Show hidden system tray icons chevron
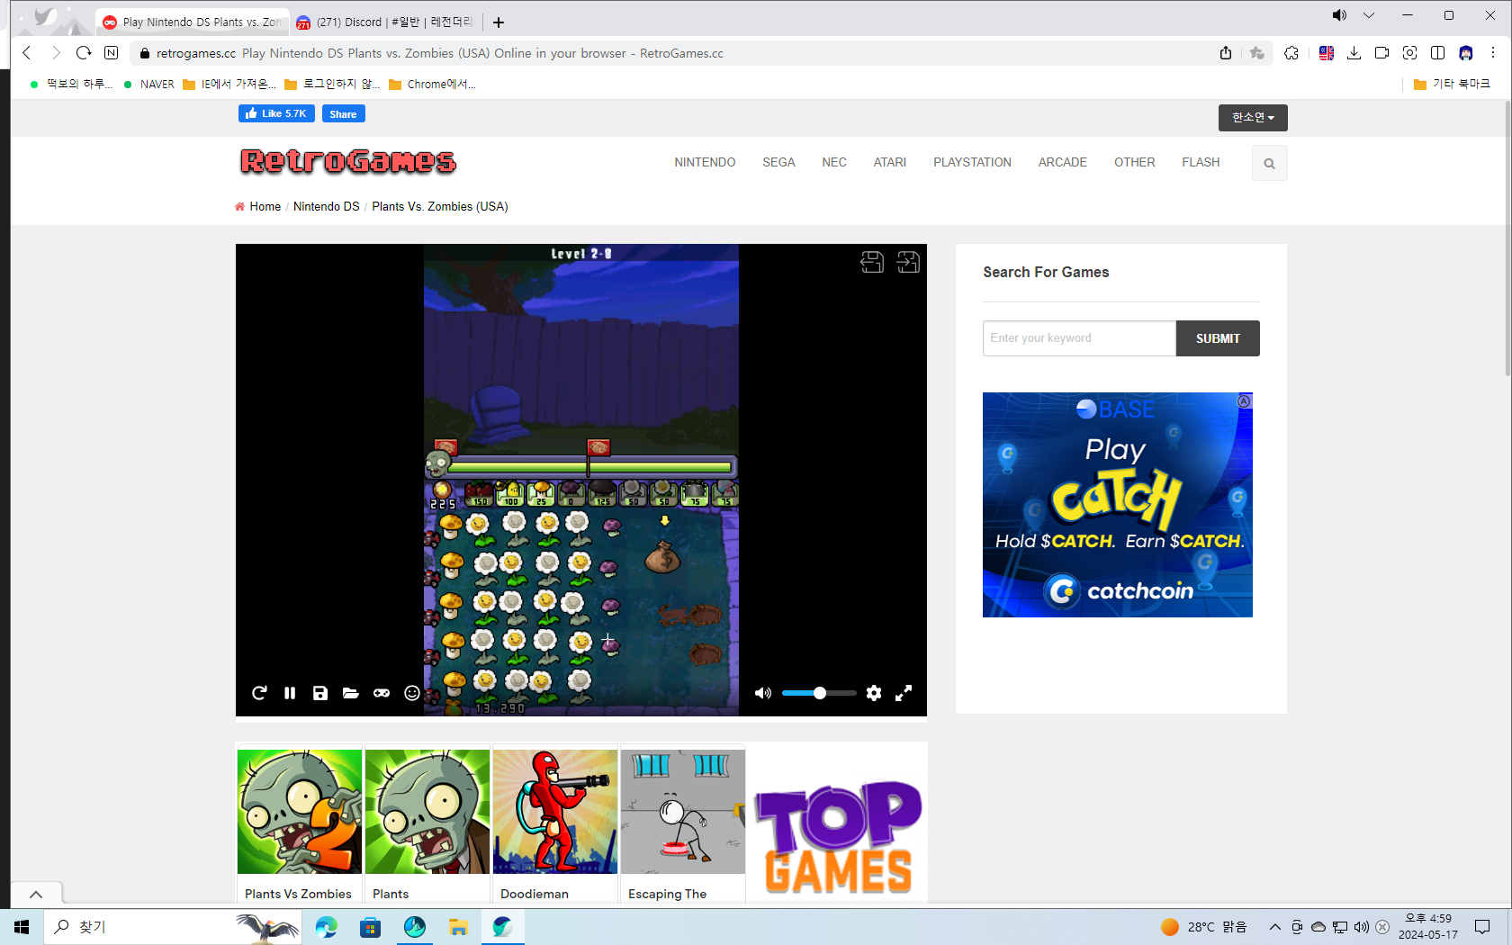Viewport: 1512px width, 945px height. tap(1274, 927)
